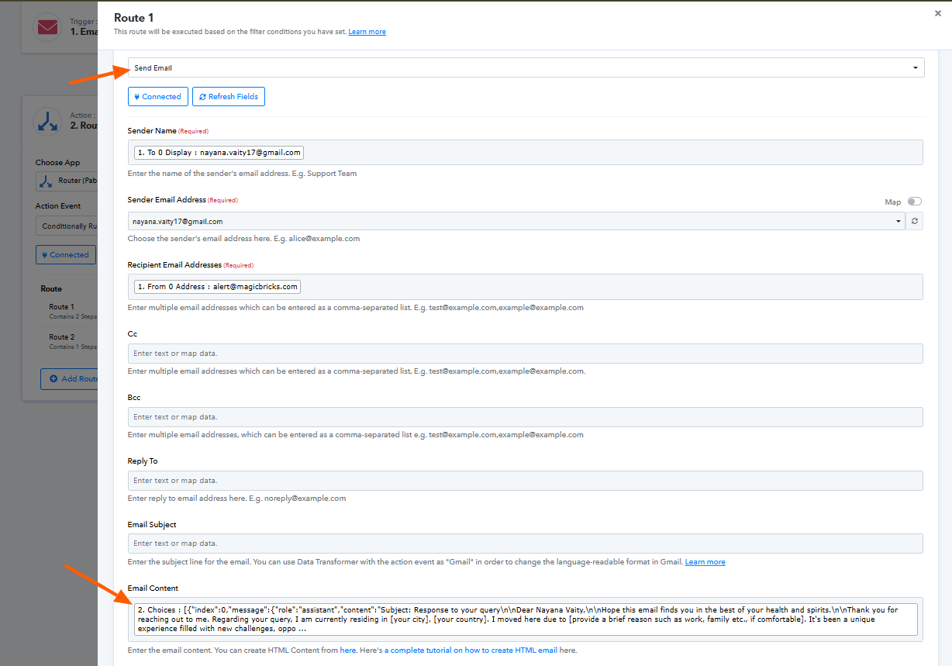Open the Send Email action dropdown

click(526, 68)
